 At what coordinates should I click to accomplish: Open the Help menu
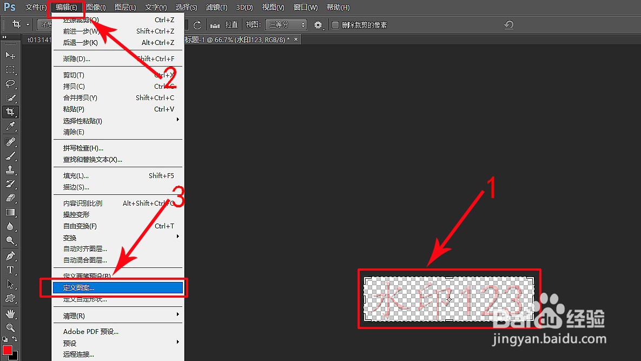(338, 8)
